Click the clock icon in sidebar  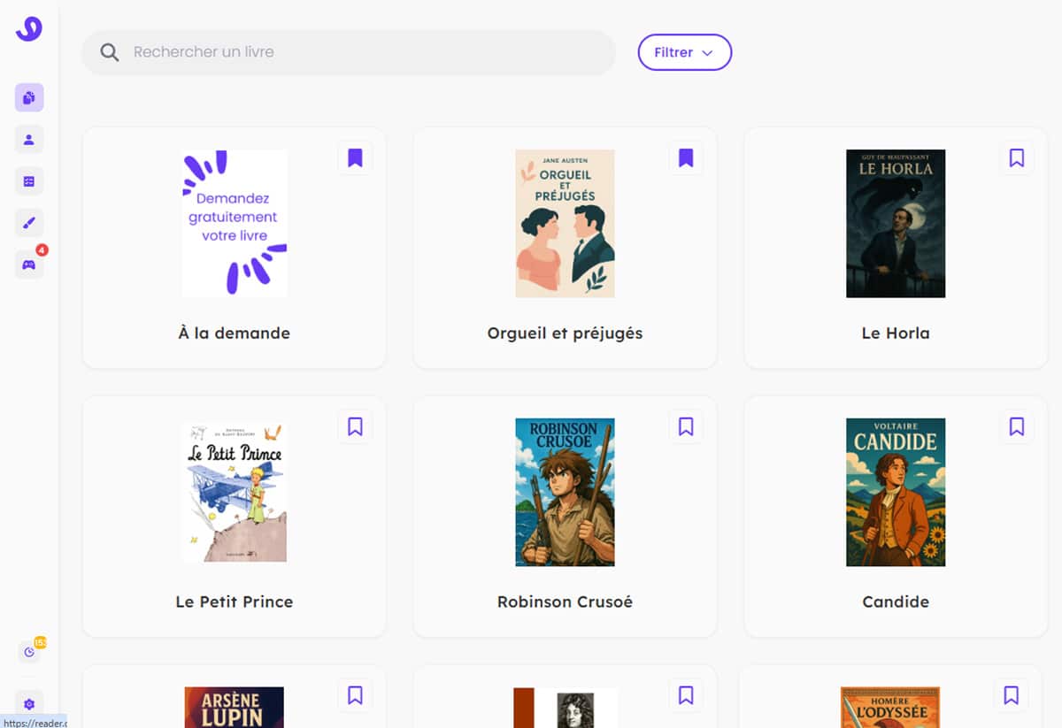pos(29,652)
